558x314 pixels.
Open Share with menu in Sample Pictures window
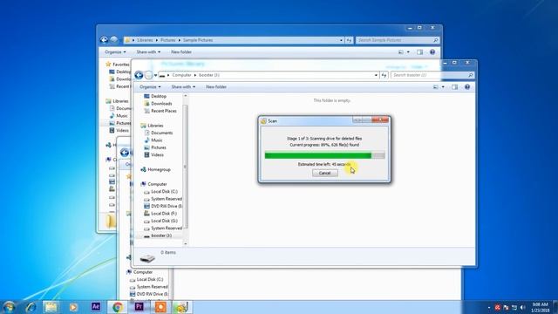click(x=148, y=52)
